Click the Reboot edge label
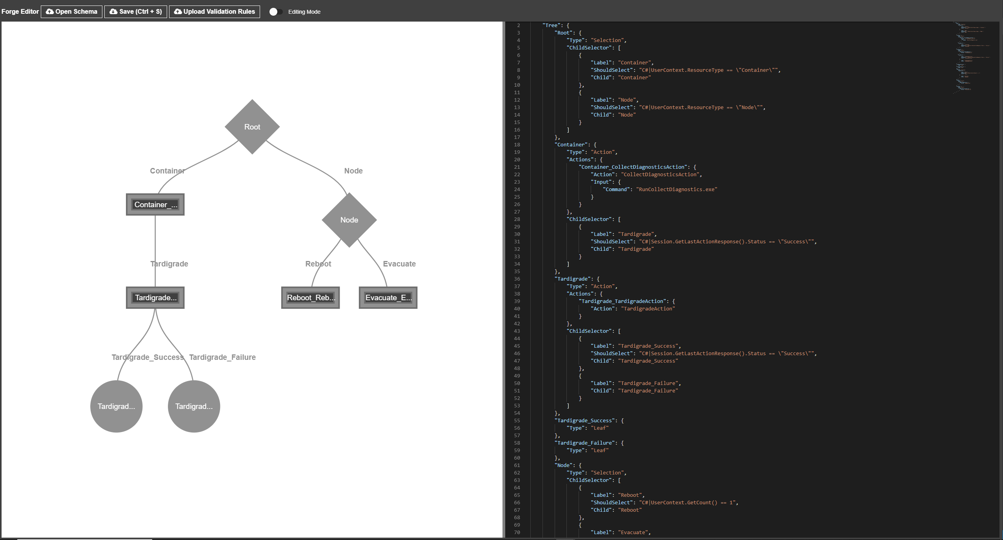 pos(318,264)
